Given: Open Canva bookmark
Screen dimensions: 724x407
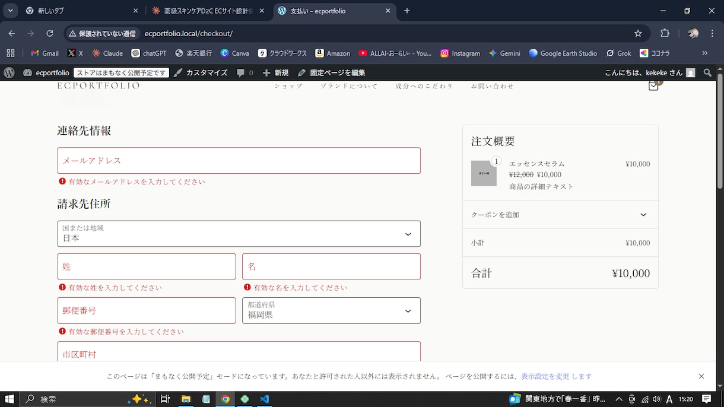Looking at the screenshot, I should tap(235, 53).
